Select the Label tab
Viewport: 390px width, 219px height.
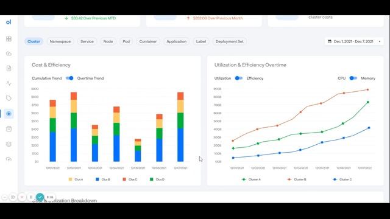coord(201,41)
